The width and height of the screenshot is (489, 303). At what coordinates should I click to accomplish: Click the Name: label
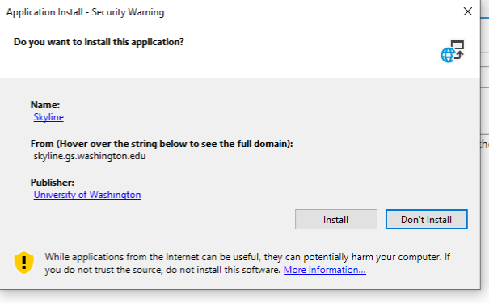pos(45,105)
